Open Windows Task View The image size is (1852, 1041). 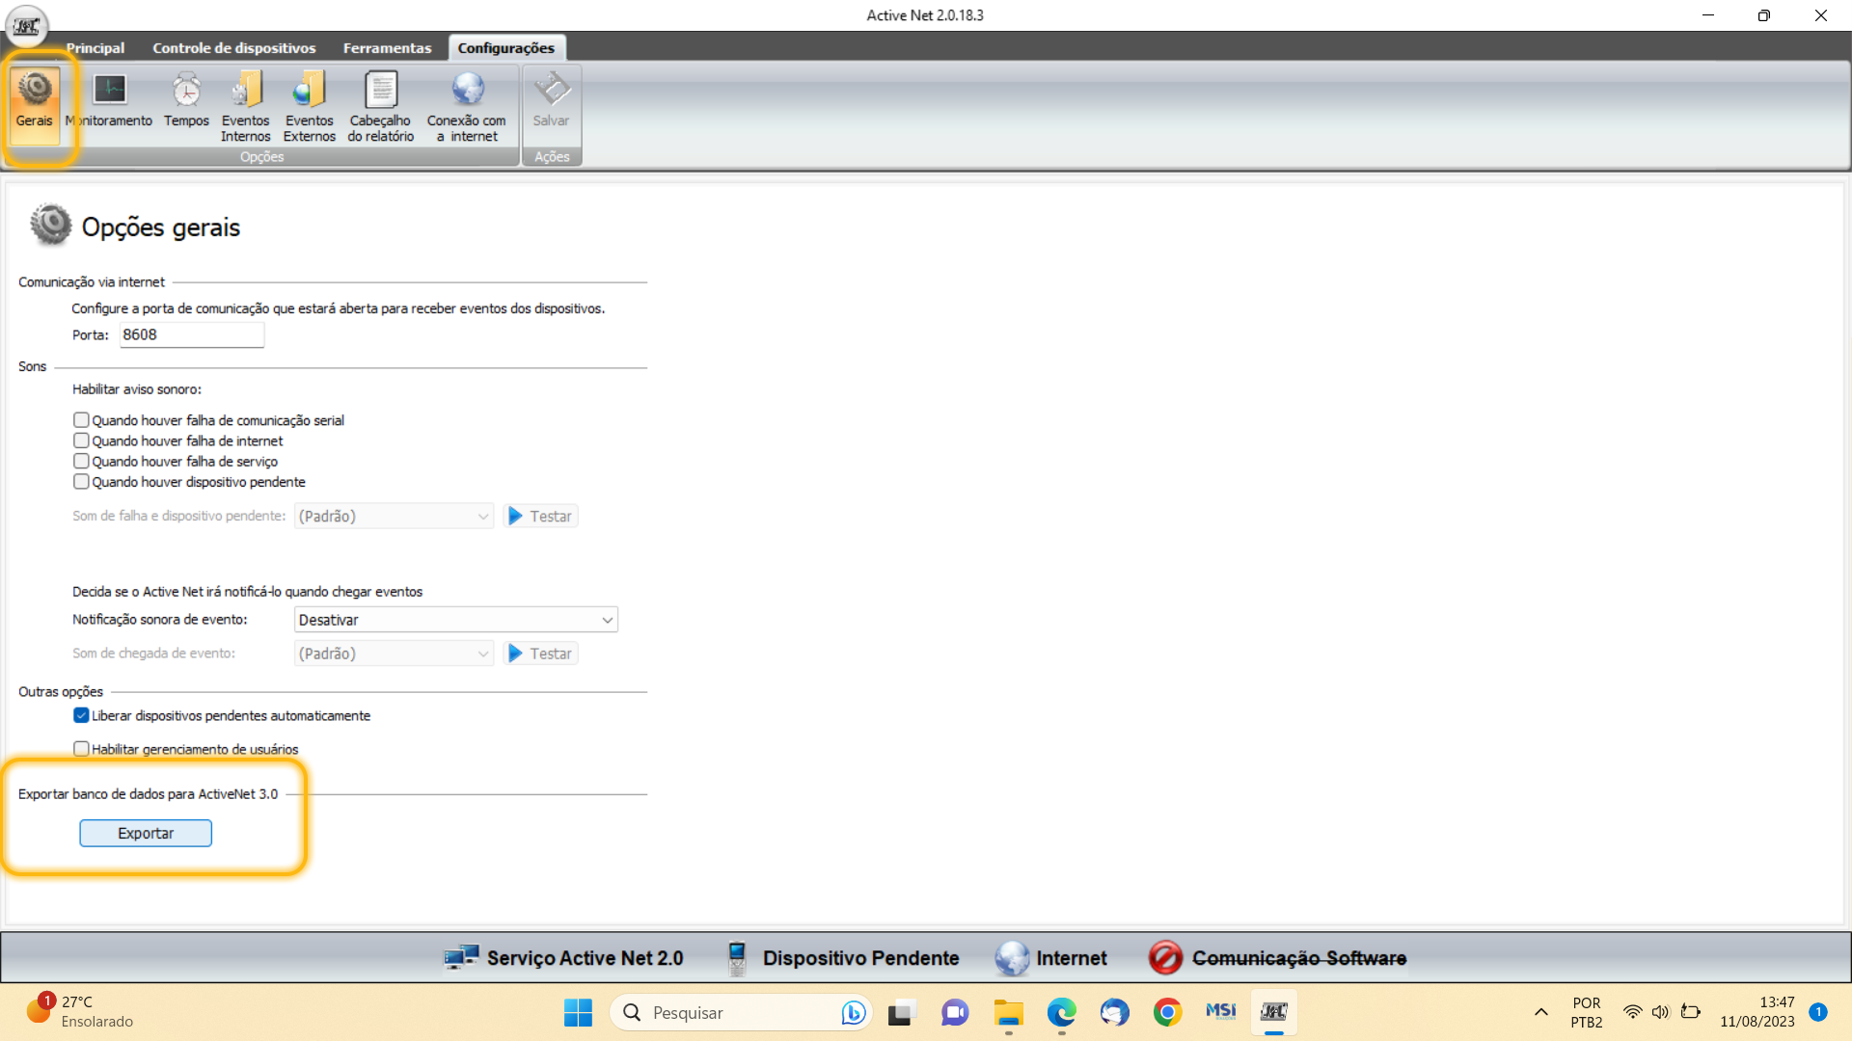901,1013
